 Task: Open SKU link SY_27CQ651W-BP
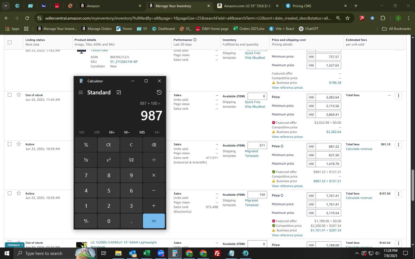pyautogui.click(x=124, y=62)
